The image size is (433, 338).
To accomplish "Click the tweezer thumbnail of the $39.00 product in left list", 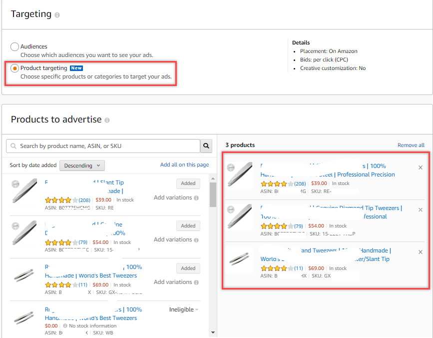I will click(x=24, y=191).
